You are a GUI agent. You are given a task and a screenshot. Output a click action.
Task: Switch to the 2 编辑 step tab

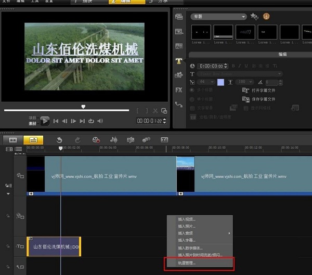[x=127, y=2]
